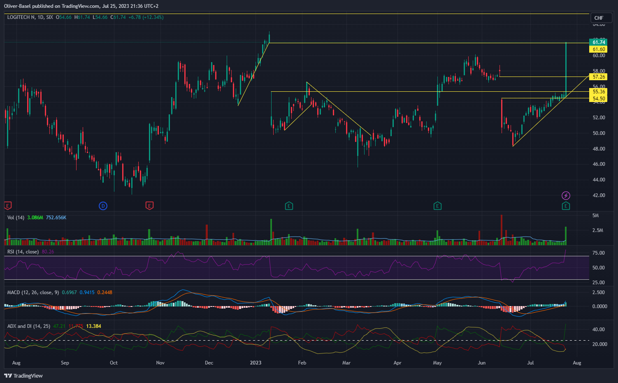Image resolution: width=618 pixels, height=383 pixels.
Task: Click the CHF currency button
Action: point(601,18)
